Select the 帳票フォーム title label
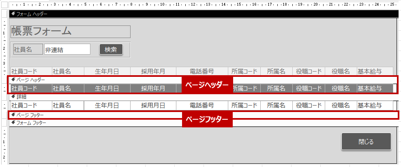 point(70,32)
